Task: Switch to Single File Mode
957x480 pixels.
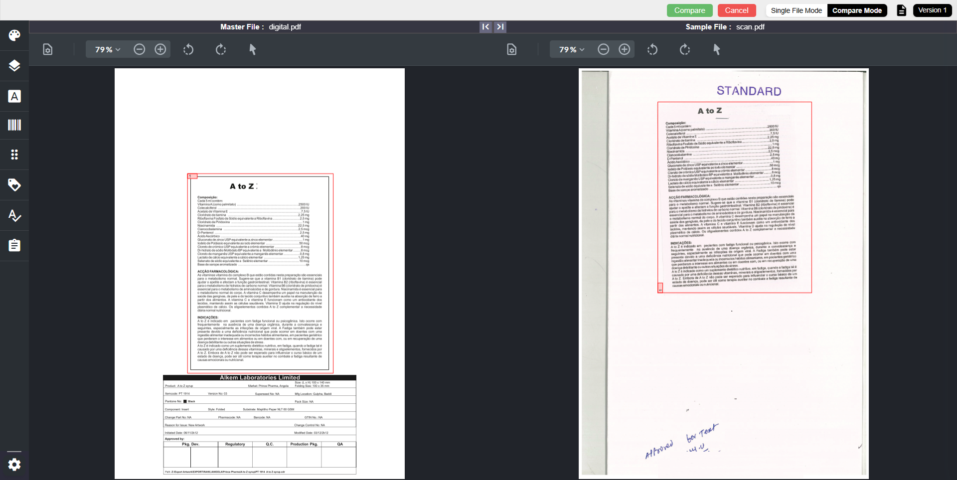Action: [x=797, y=10]
